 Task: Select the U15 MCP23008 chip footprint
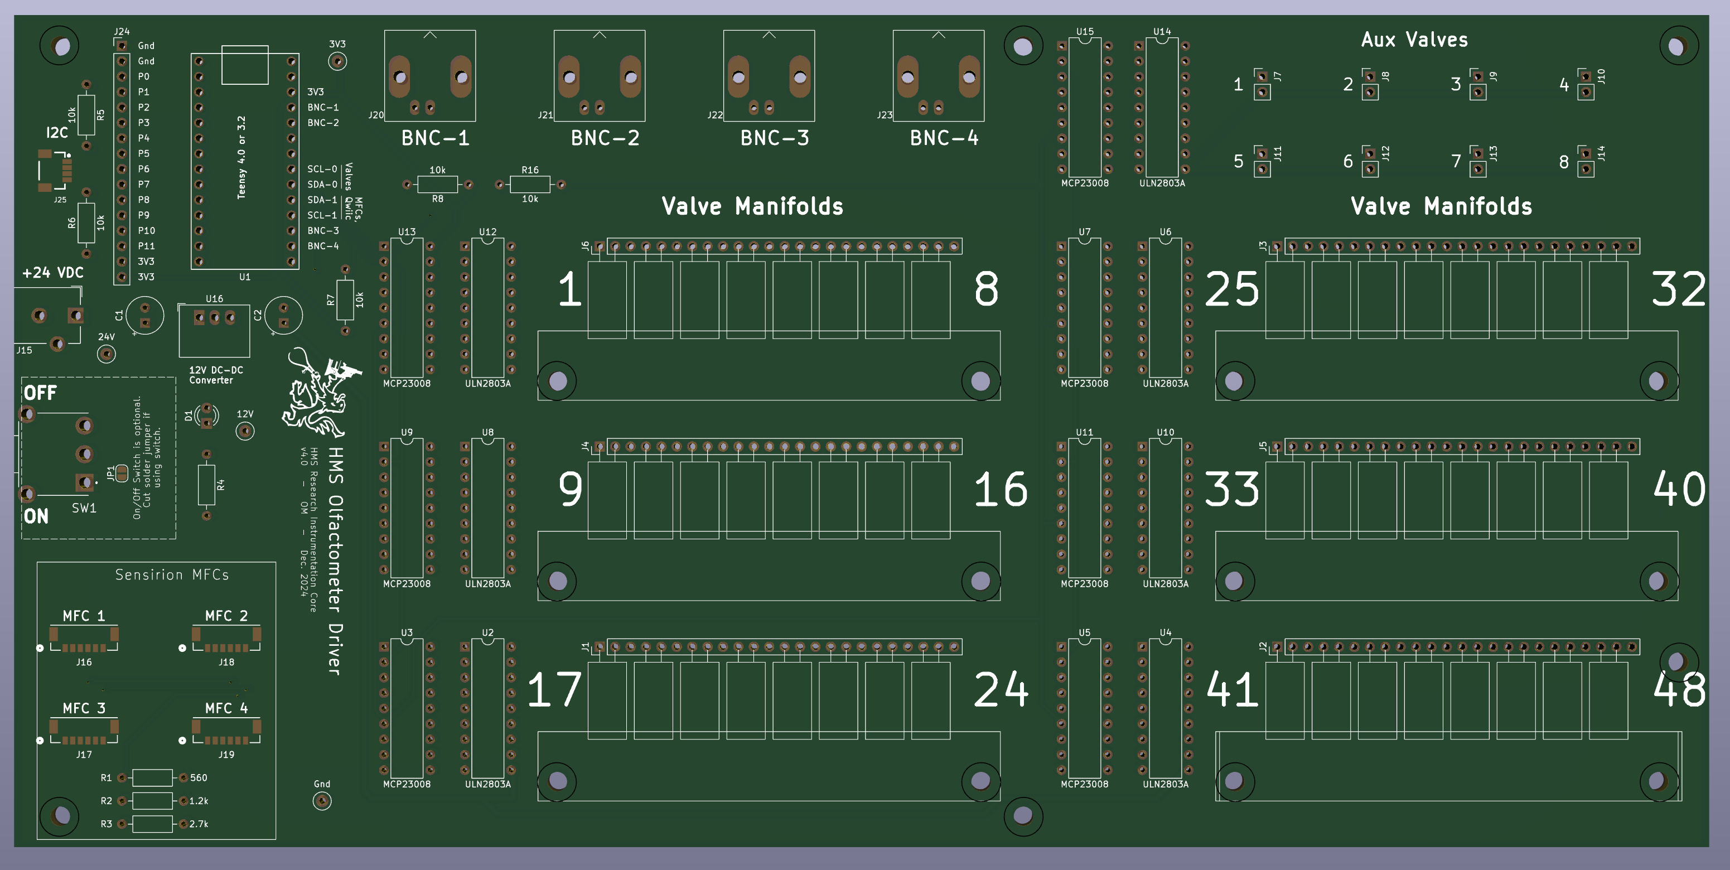1085,108
